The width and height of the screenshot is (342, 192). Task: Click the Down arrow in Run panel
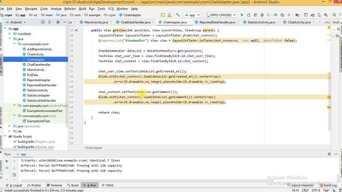(14, 168)
